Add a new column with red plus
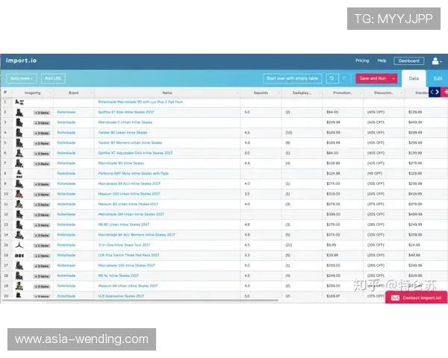Image resolution: width=448 pixels, height=358 pixels. point(445,92)
